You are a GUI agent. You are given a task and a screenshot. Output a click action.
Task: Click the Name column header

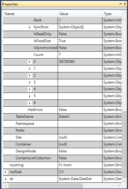(x=31, y=14)
